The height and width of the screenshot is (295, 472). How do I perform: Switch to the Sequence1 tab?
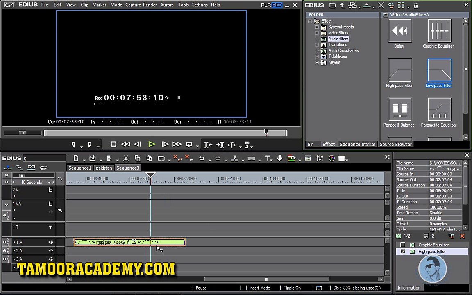[80, 168]
